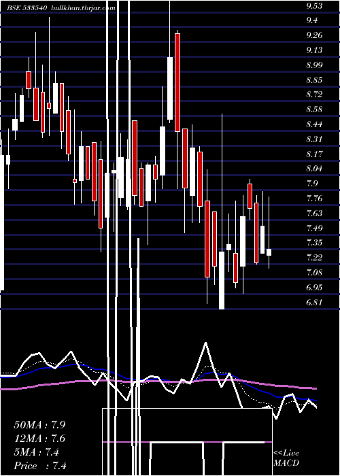Image resolution: width=340 pixels, height=476 pixels.
Task: Click the 7.9 price axis label
Action: (x=312, y=184)
